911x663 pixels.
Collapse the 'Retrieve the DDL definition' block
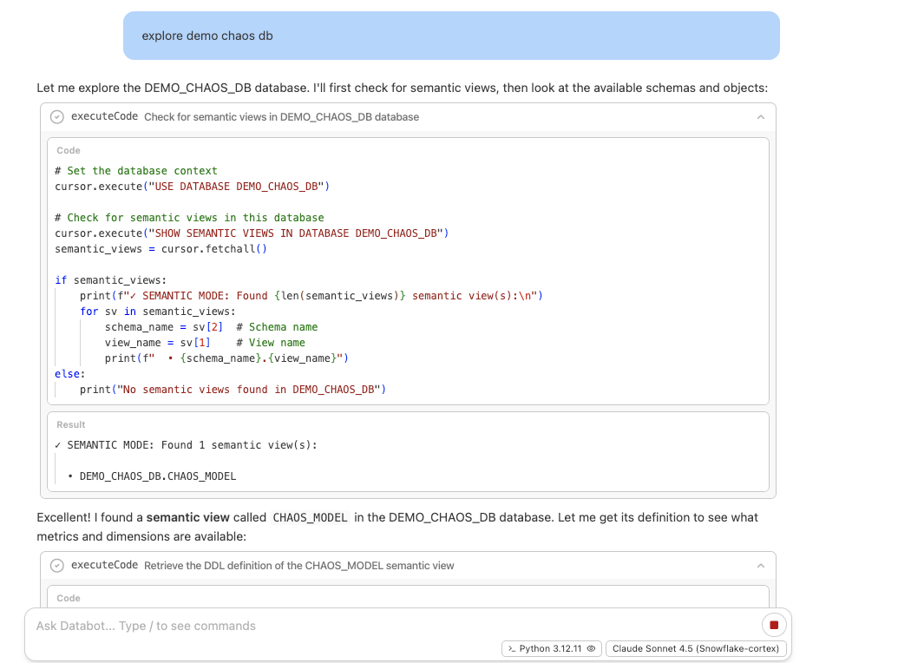pyautogui.click(x=760, y=565)
